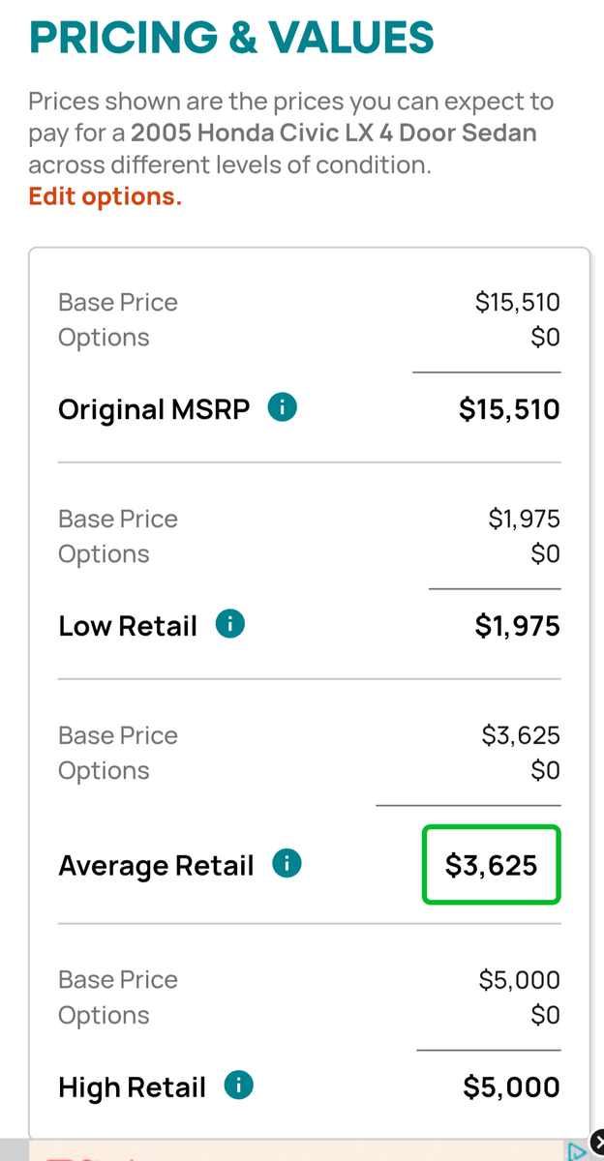Screen dimensions: 604x1161
Task: Click the High Retail label
Action: [132, 1087]
